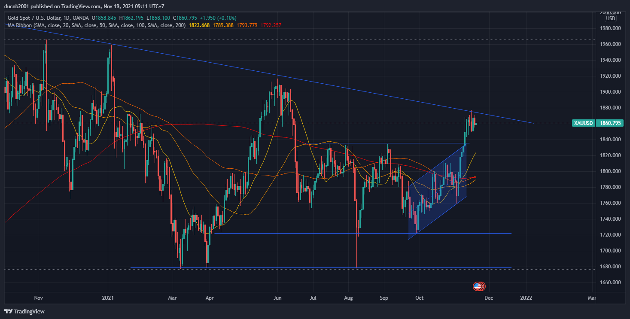Viewport: 630px width, 319px height.
Task: Click the 2021 label on the time axis
Action: click(108, 298)
